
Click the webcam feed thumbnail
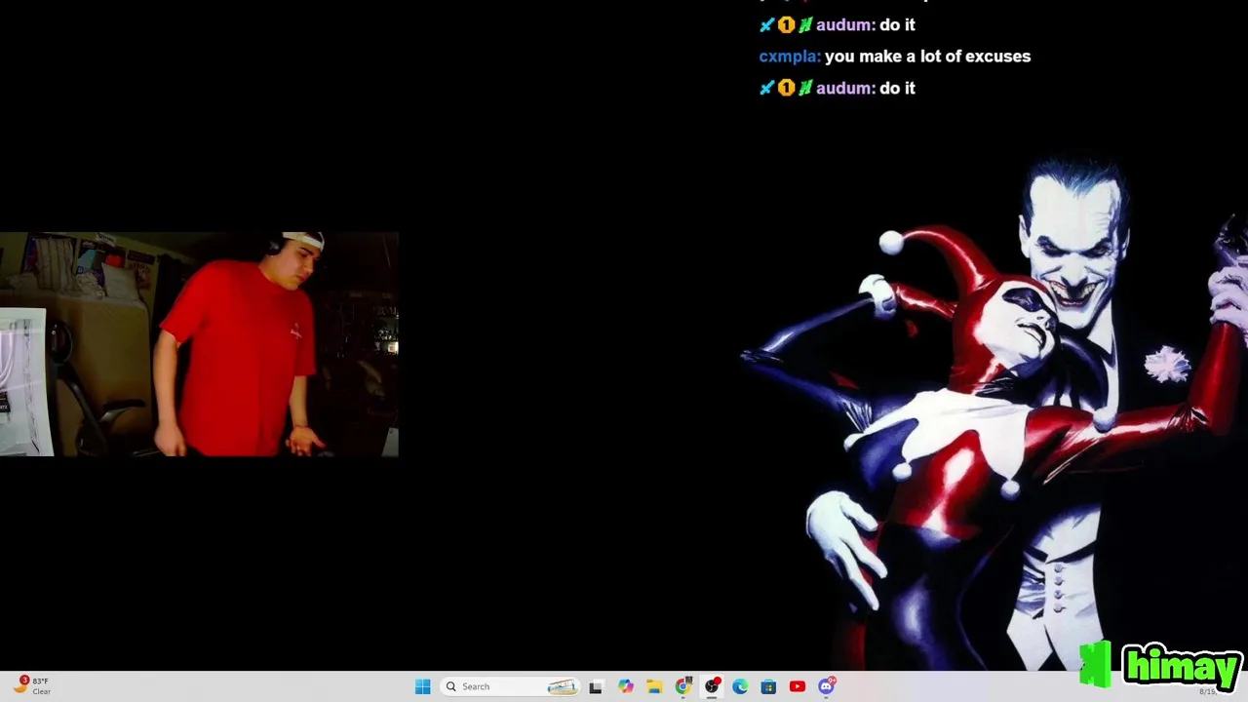pyautogui.click(x=199, y=344)
